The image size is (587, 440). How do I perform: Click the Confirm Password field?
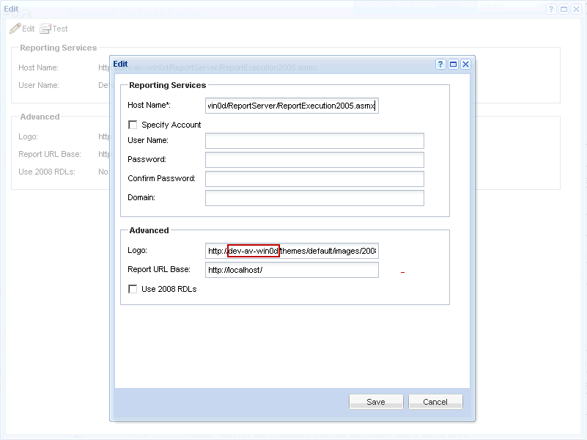[x=314, y=179]
